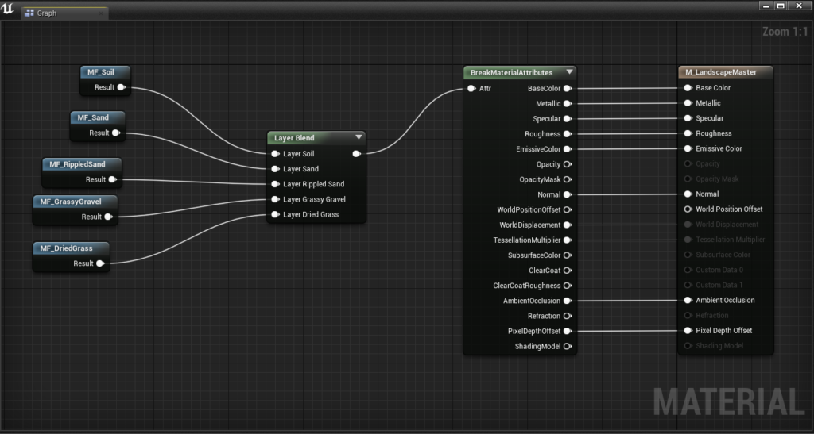Click the Unreal Engine logo icon
814x434 pixels.
pyautogui.click(x=7, y=9)
